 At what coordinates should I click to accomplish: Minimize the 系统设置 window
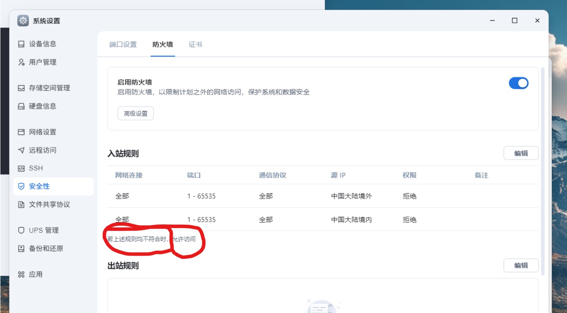click(492, 21)
